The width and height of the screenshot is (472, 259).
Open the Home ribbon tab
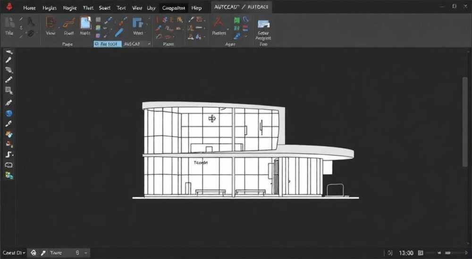click(x=29, y=8)
